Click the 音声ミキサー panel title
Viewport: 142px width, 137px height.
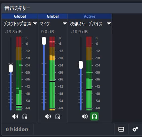pos(17,8)
